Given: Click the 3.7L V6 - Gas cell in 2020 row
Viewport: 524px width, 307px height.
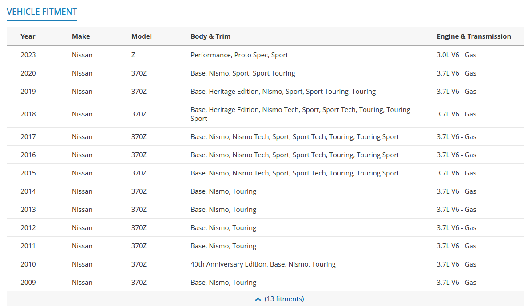Looking at the screenshot, I should coord(456,73).
